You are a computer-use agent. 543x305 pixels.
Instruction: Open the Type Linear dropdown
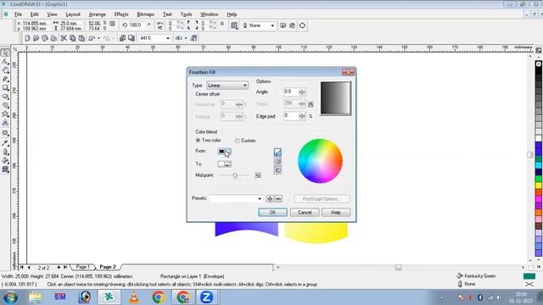(245, 86)
